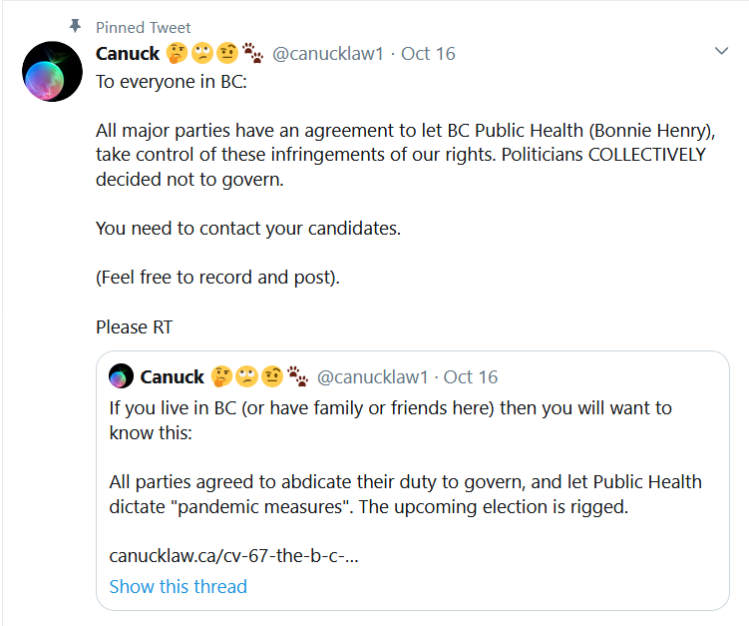Open the canucklaw.ca article link
The image size is (749, 626).
point(233,554)
